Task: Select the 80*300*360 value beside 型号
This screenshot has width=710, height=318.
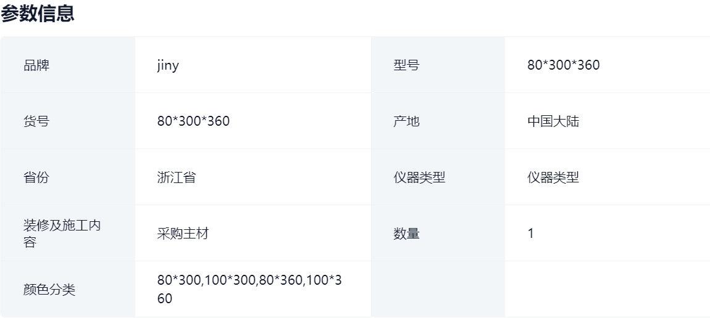Action: [563, 65]
